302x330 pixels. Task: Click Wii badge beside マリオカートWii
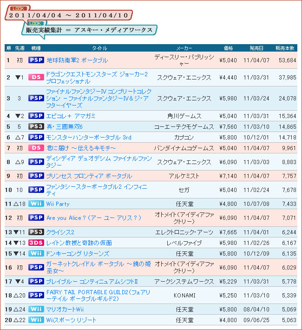[36, 309]
